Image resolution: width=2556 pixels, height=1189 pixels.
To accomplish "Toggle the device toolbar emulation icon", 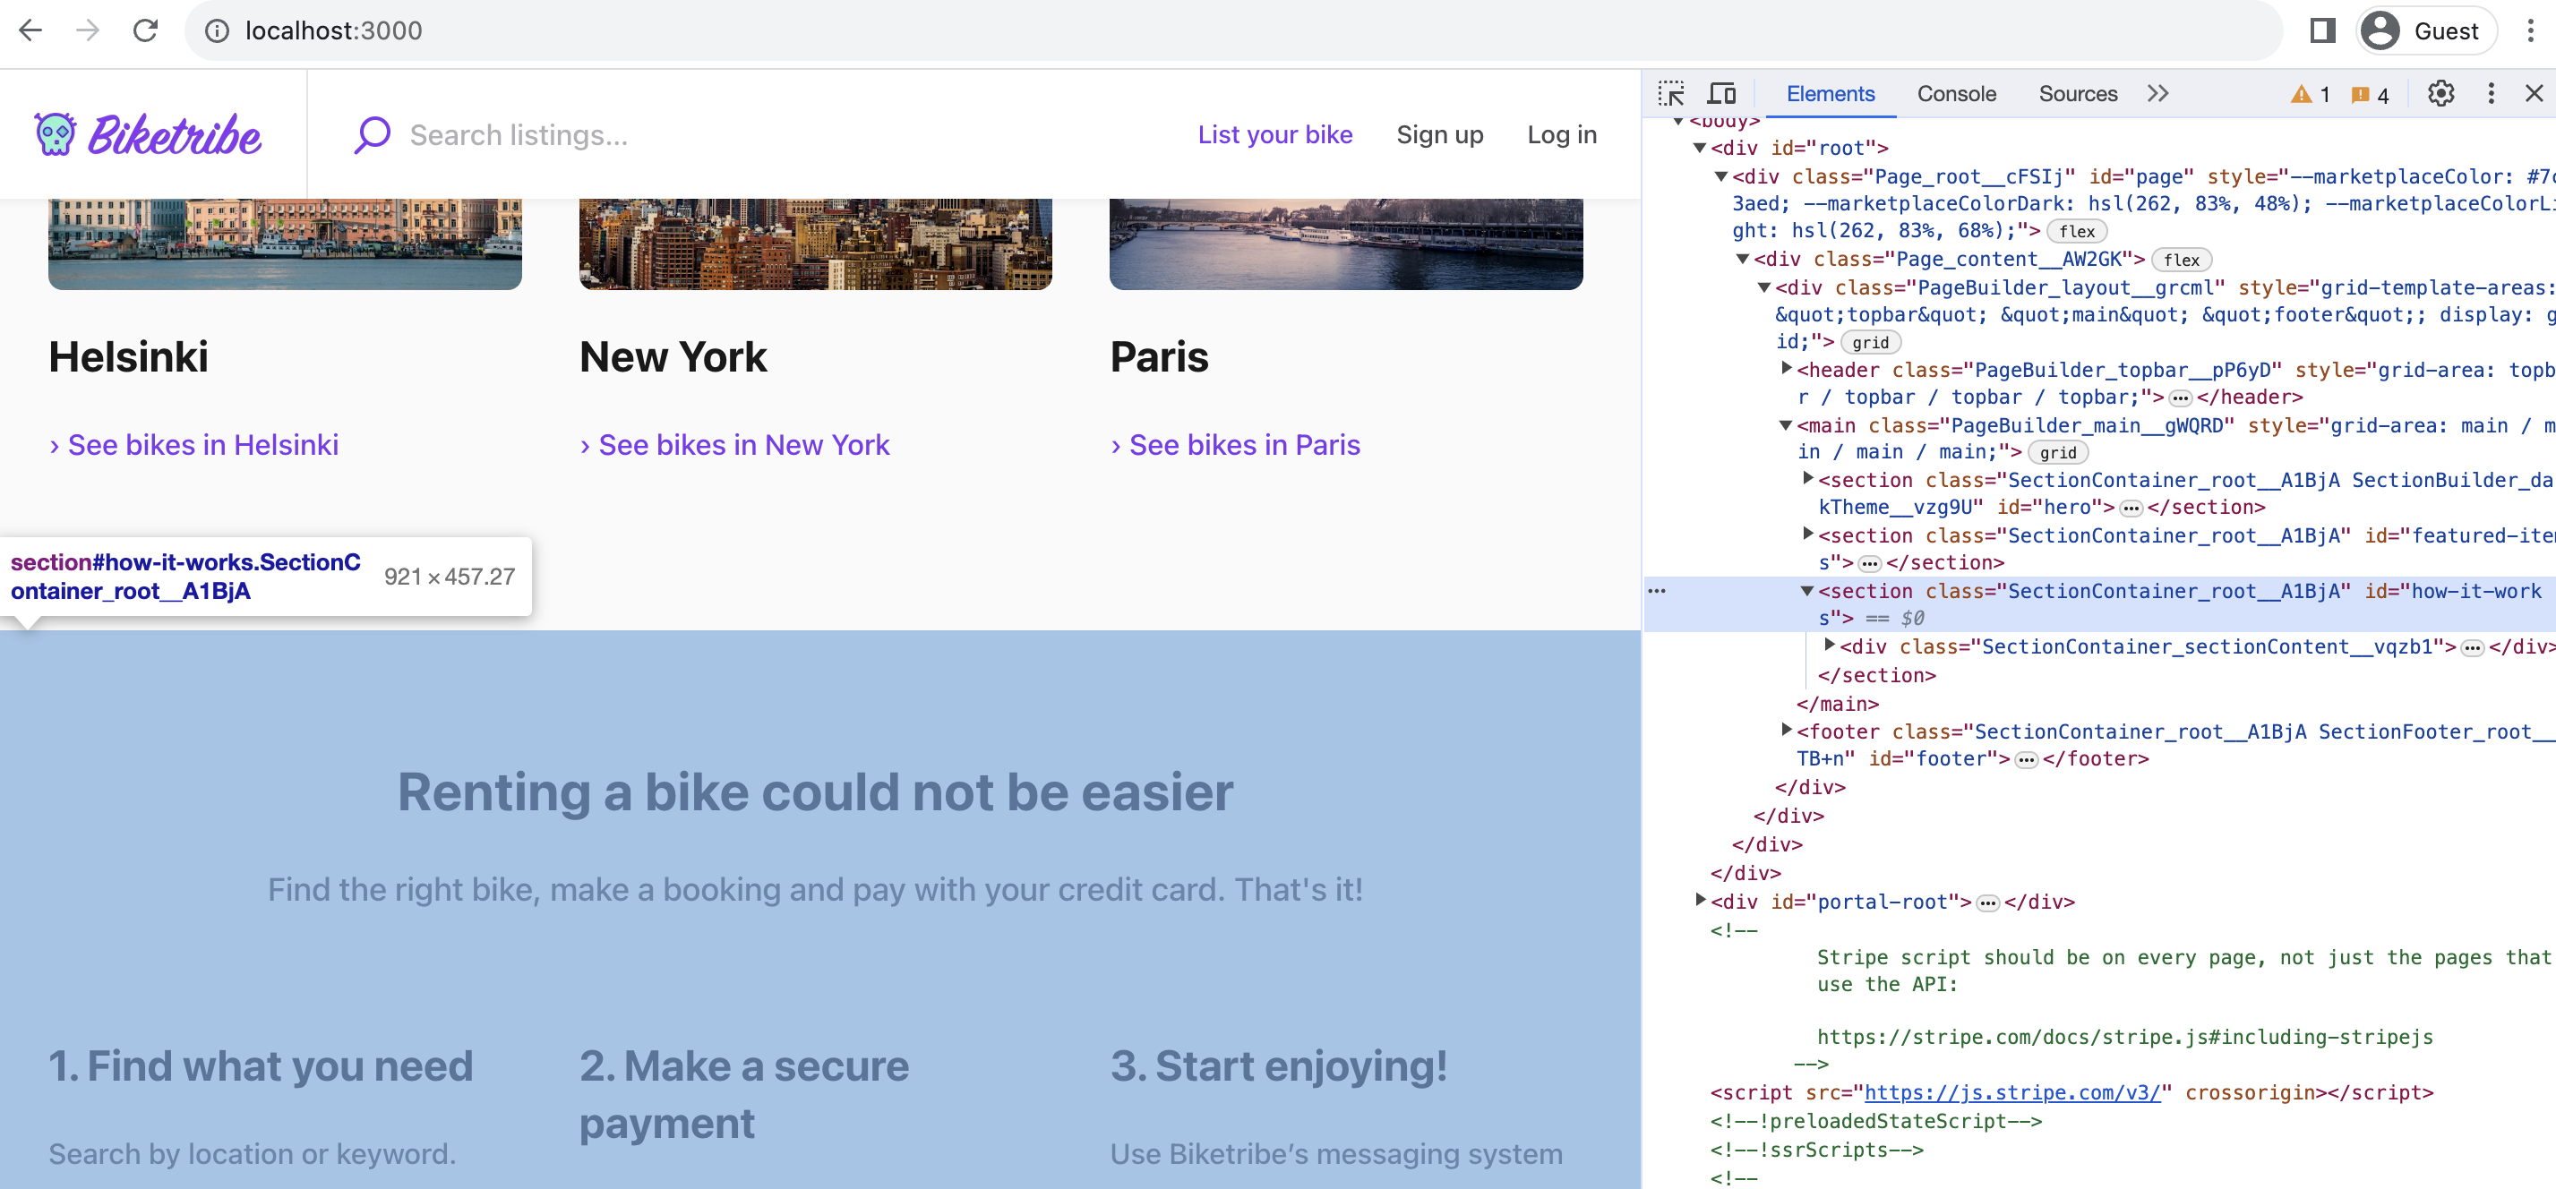I will click(x=1722, y=93).
